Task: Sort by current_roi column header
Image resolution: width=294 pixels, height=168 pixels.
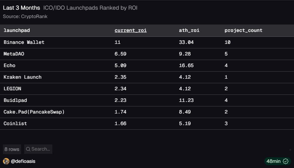Action: point(131,31)
